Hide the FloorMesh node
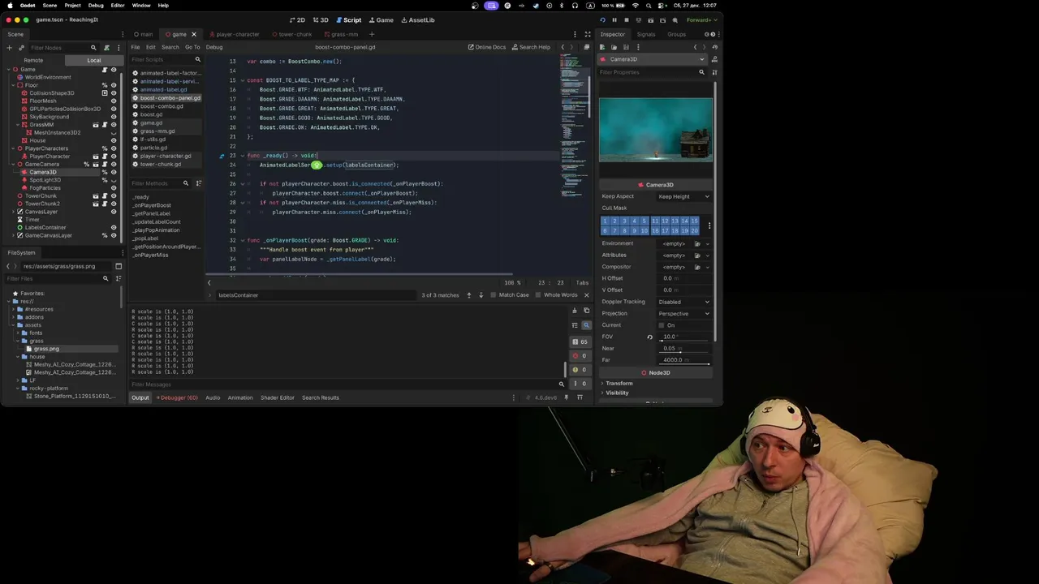The height and width of the screenshot is (584, 1039). point(113,101)
